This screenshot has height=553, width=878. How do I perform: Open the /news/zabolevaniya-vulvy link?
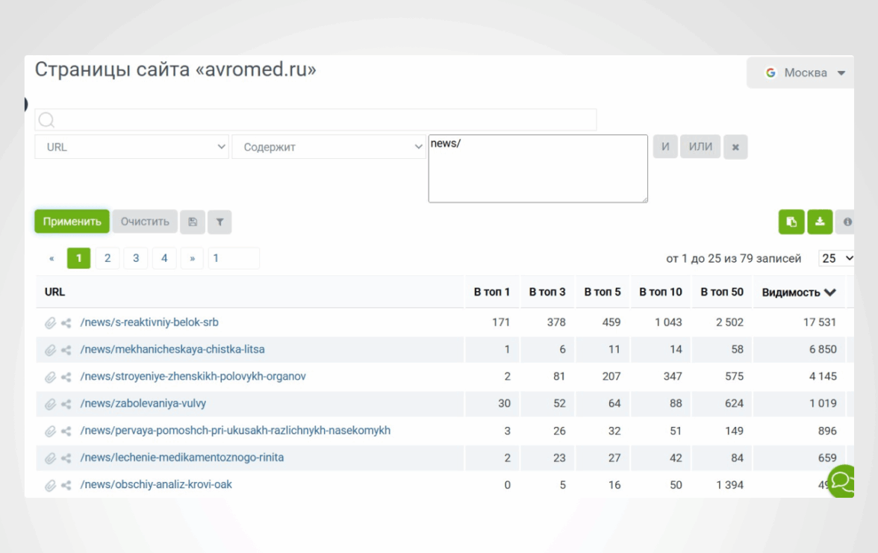click(x=143, y=404)
